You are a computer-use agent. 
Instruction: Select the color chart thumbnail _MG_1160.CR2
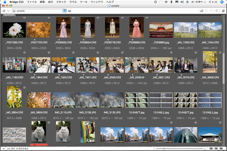[14, 65]
